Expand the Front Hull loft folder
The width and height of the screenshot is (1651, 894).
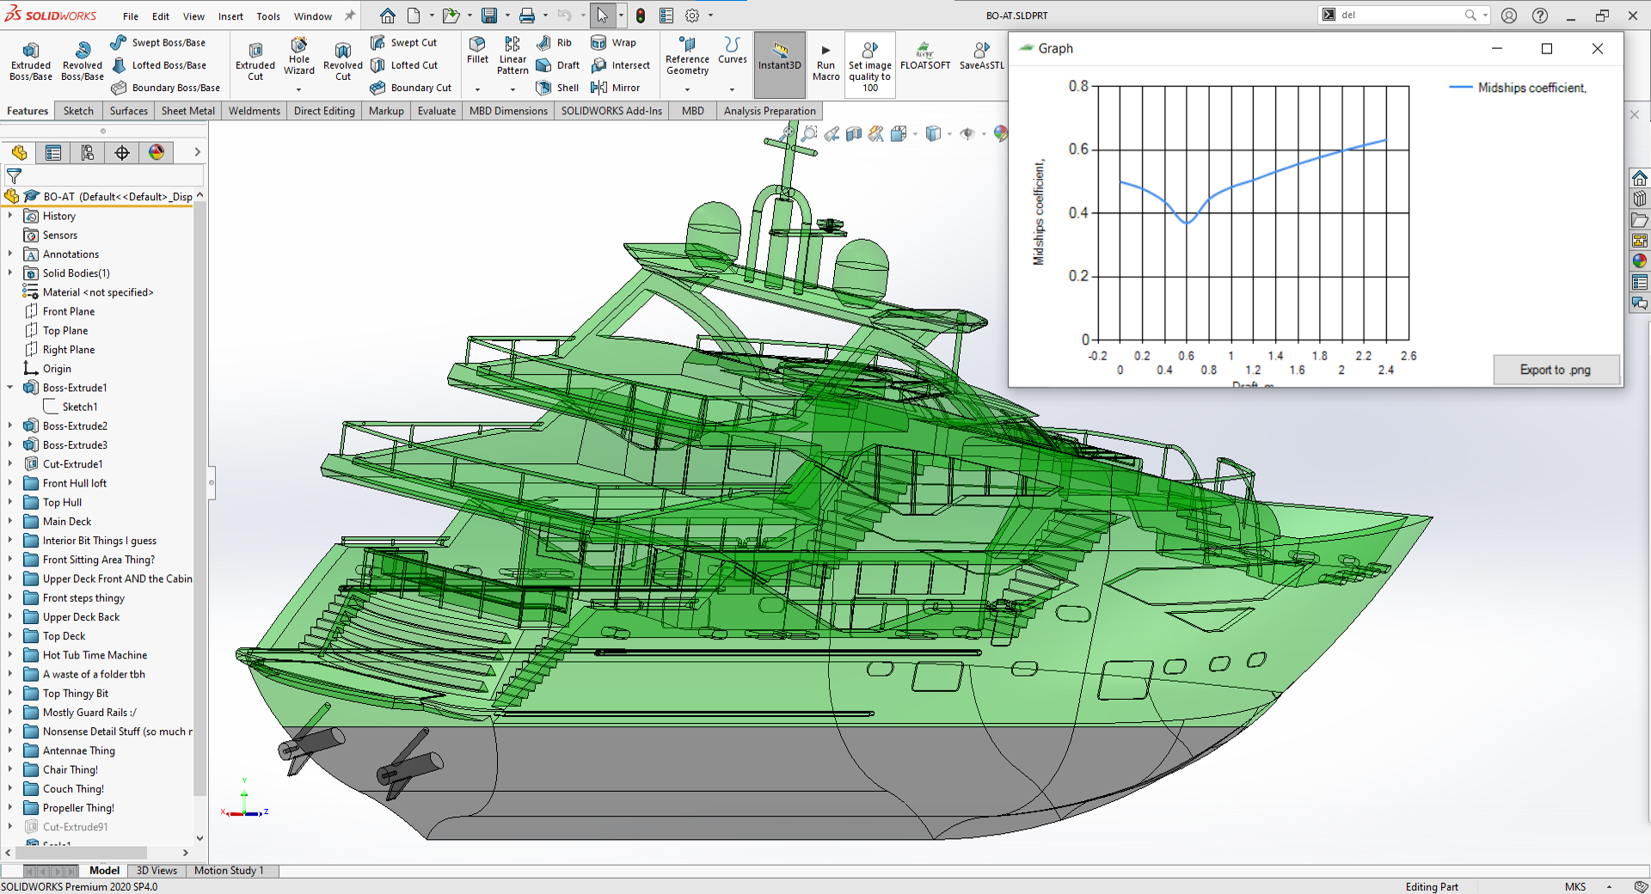(10, 483)
